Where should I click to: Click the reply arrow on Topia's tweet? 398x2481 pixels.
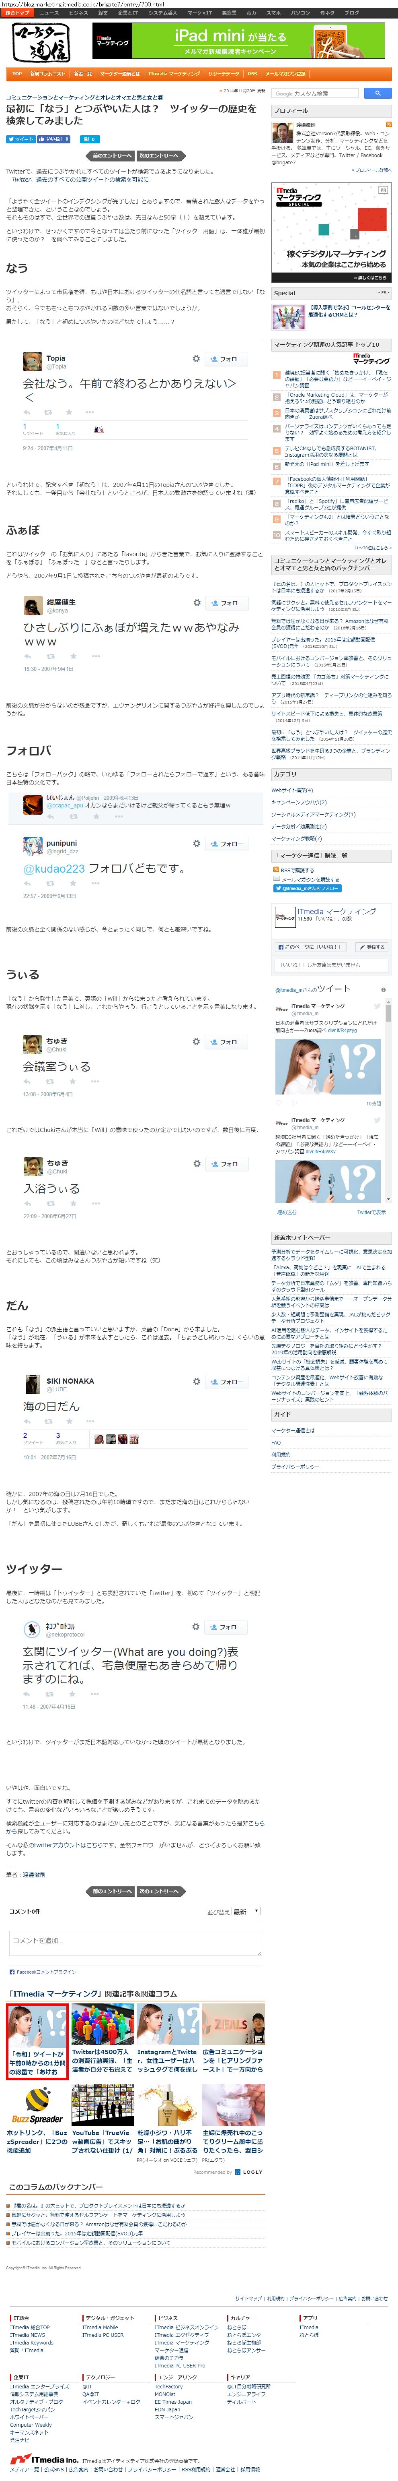[28, 411]
